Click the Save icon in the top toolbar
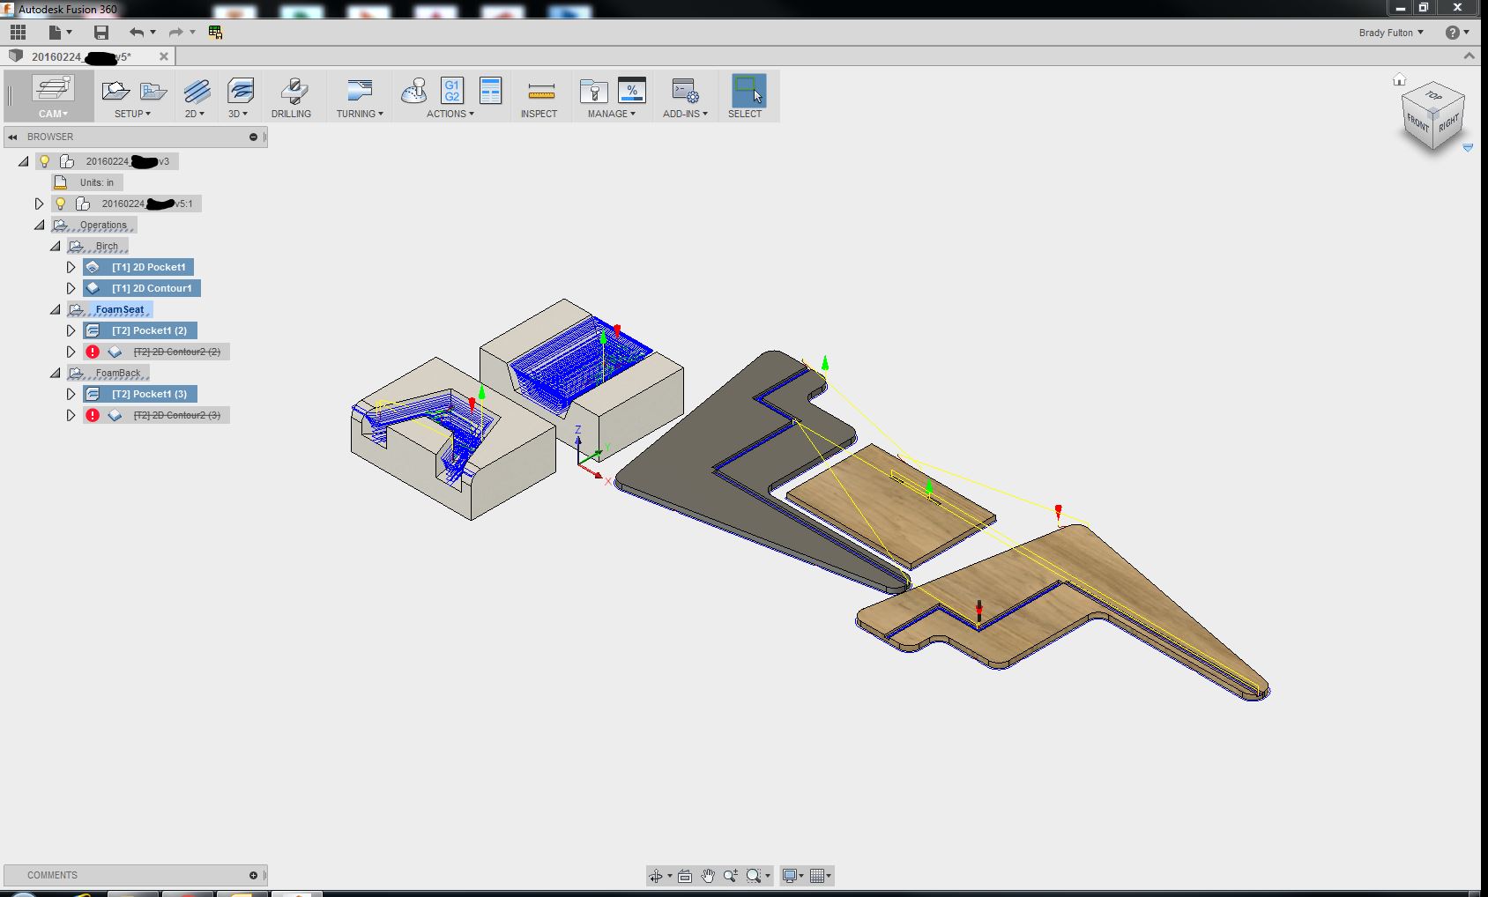Image resolution: width=1488 pixels, height=897 pixels. (101, 33)
